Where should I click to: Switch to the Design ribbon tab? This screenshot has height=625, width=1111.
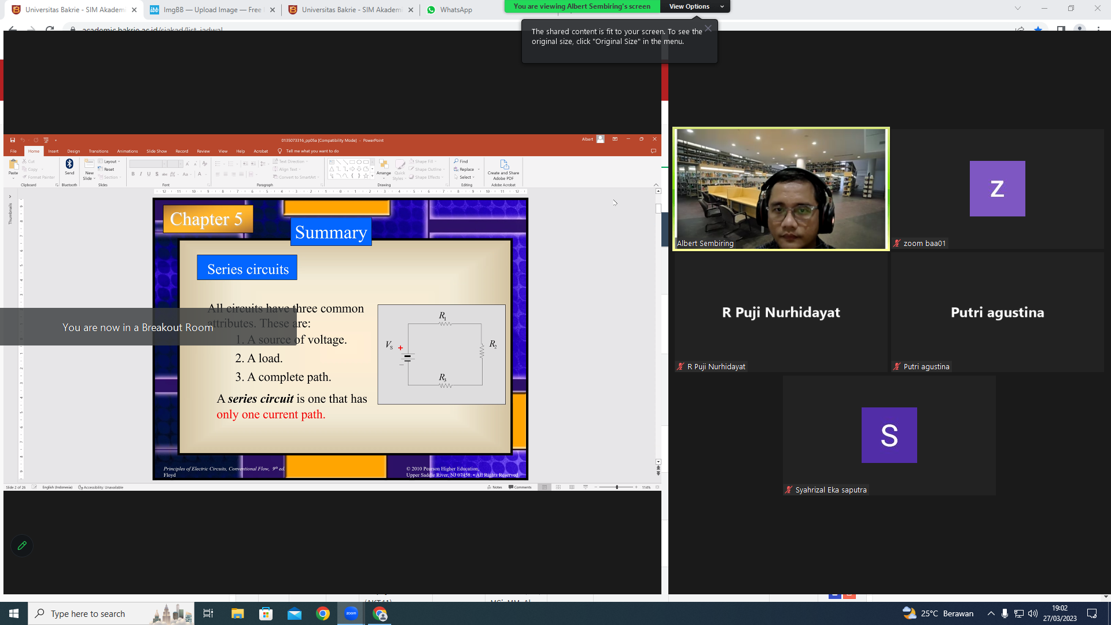click(x=73, y=151)
